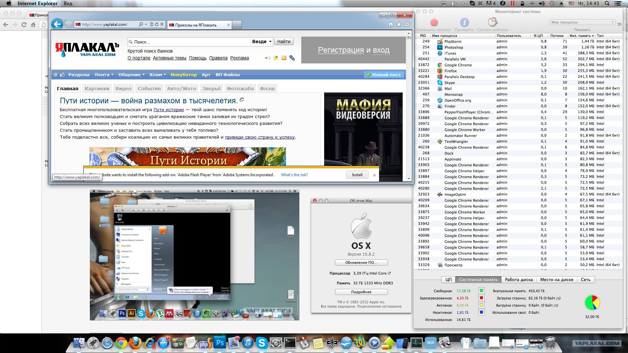Switch to the 'Сеть' tab
This screenshot has height=353, width=628.
tap(585, 280)
